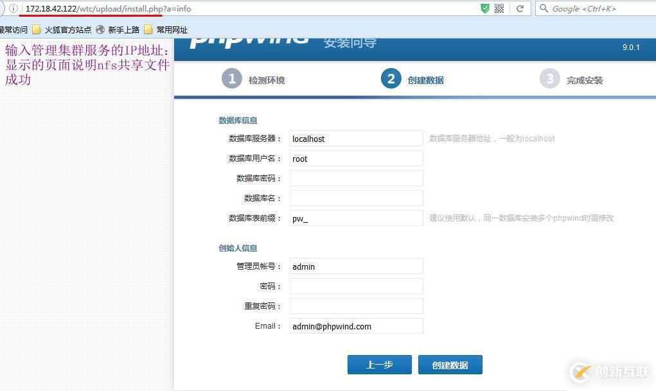The height and width of the screenshot is (391, 656).
Task: Click the 数据库表前缀 field showing pw_
Action: click(x=356, y=218)
